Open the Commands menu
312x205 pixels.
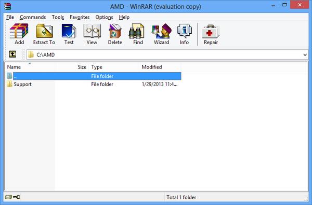[33, 17]
